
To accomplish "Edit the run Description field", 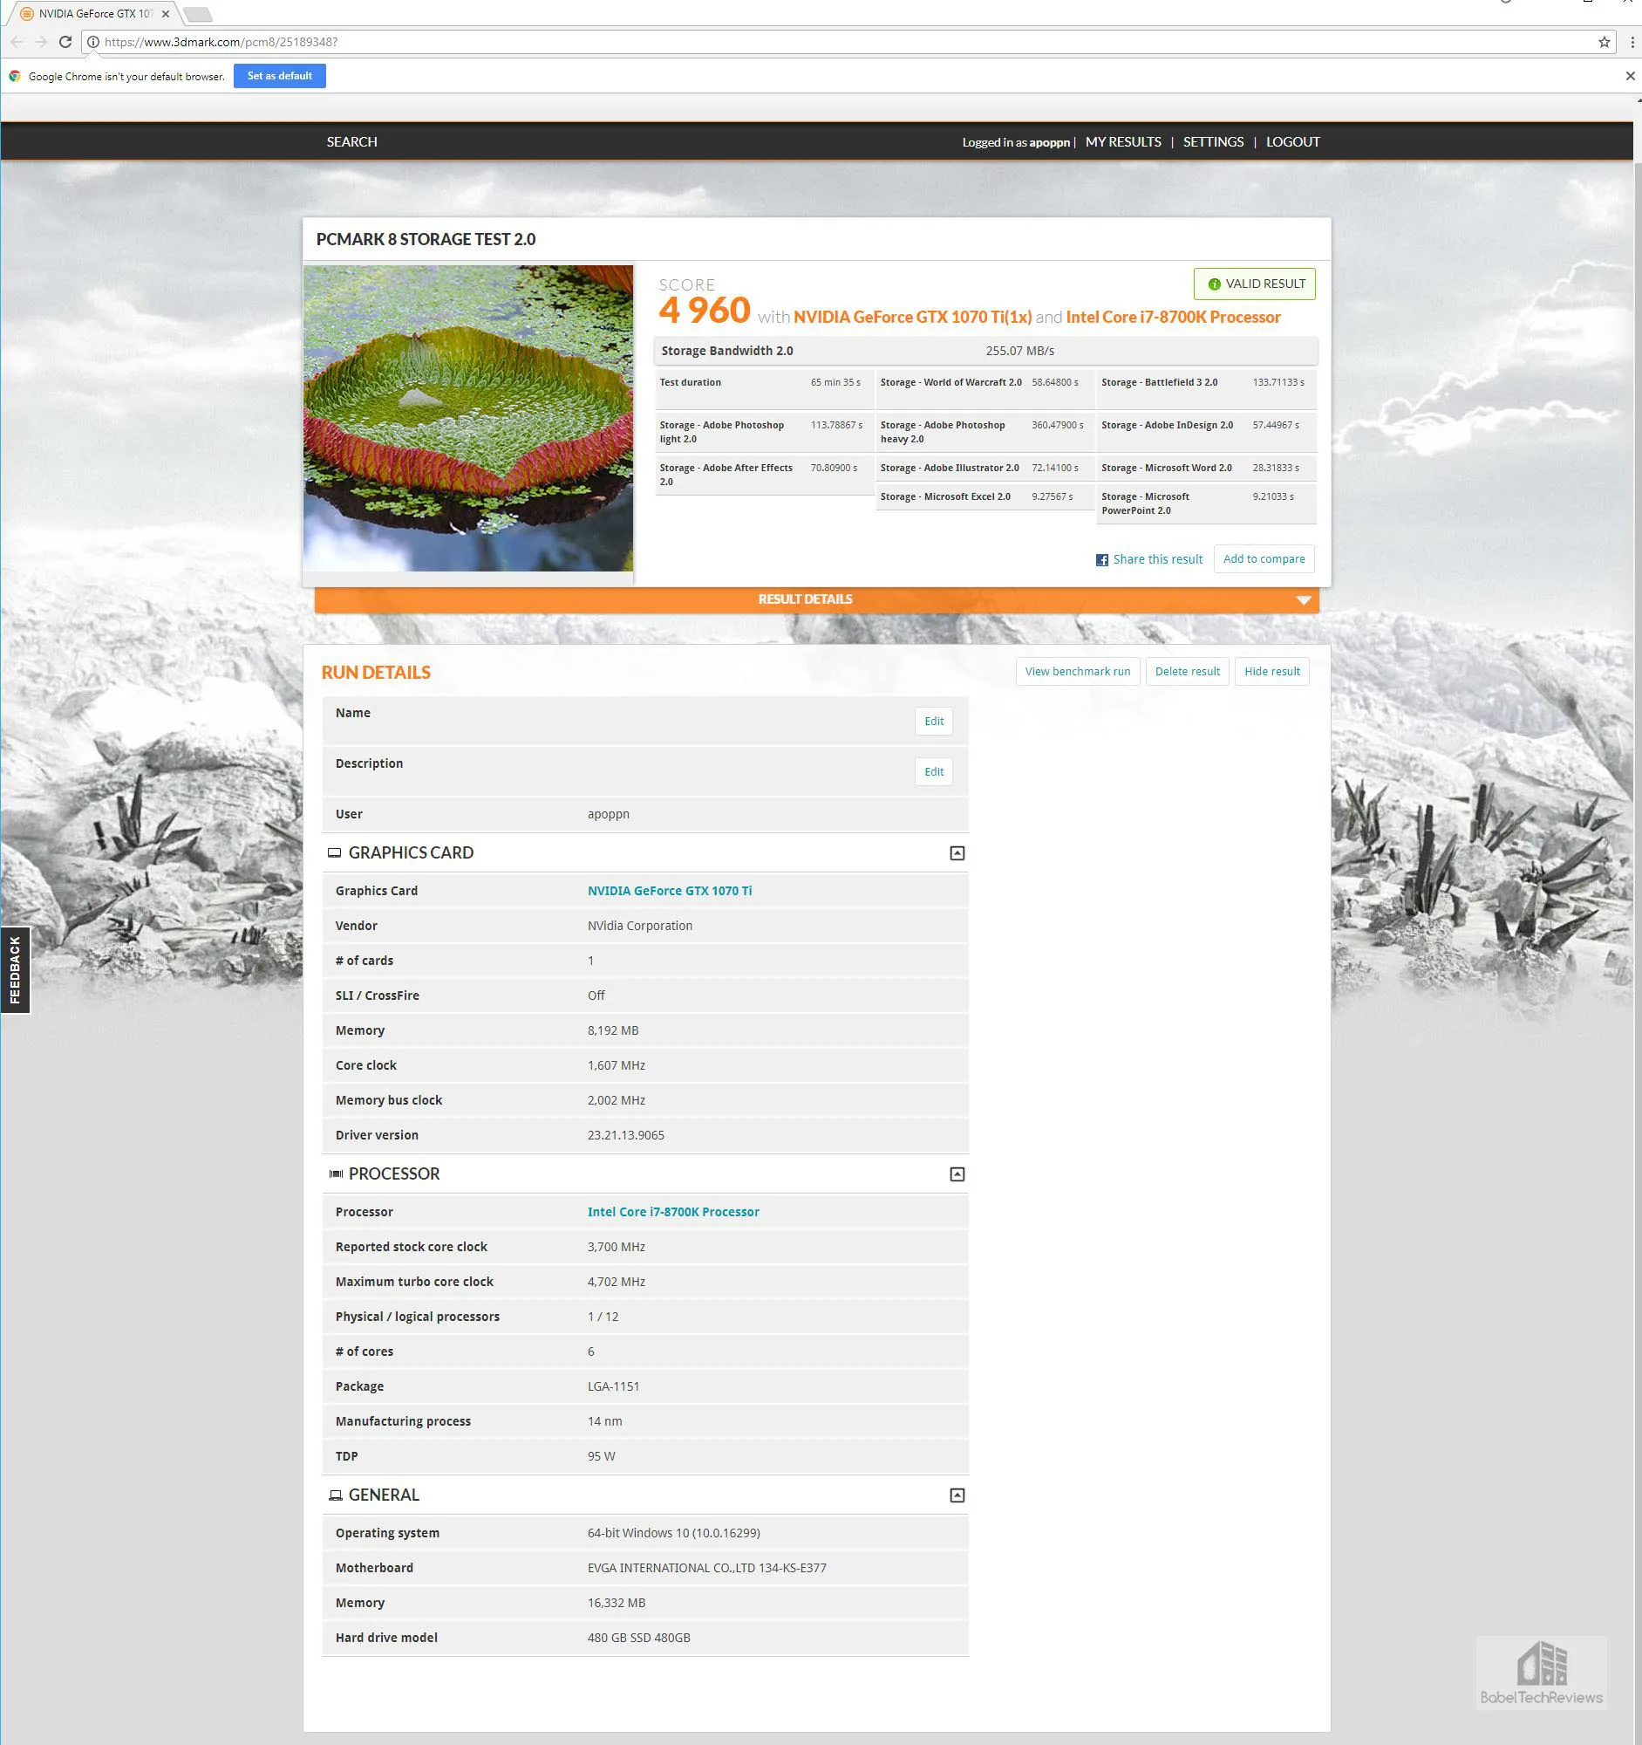I will pyautogui.click(x=933, y=772).
